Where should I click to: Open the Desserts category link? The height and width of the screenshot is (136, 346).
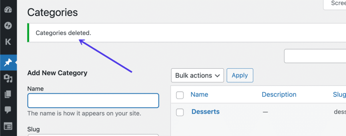pyautogui.click(x=206, y=112)
